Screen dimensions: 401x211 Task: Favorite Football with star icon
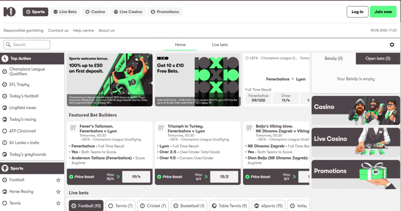(58, 180)
